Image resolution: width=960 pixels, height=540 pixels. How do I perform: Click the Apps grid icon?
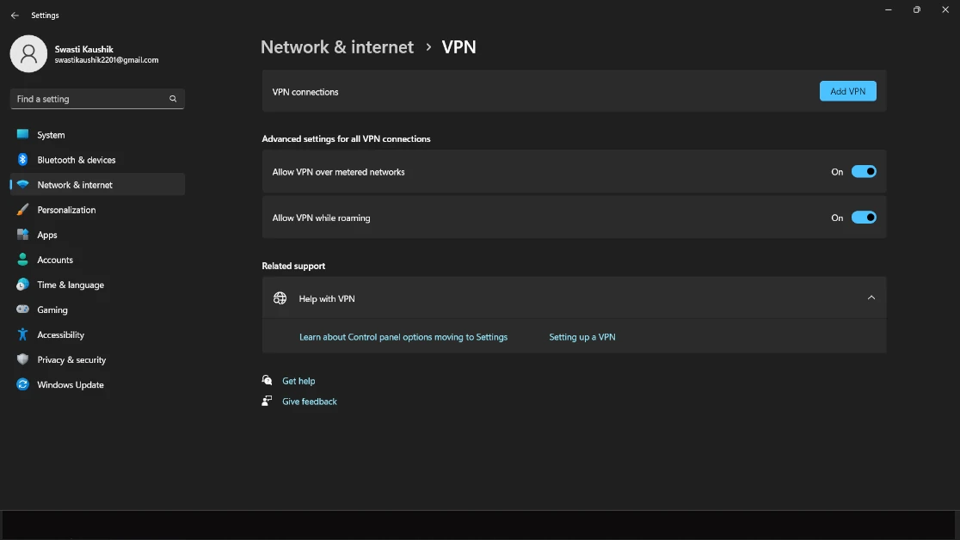pyautogui.click(x=22, y=235)
